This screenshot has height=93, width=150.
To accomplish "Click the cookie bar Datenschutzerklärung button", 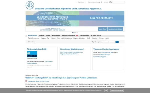I will 117,91.
